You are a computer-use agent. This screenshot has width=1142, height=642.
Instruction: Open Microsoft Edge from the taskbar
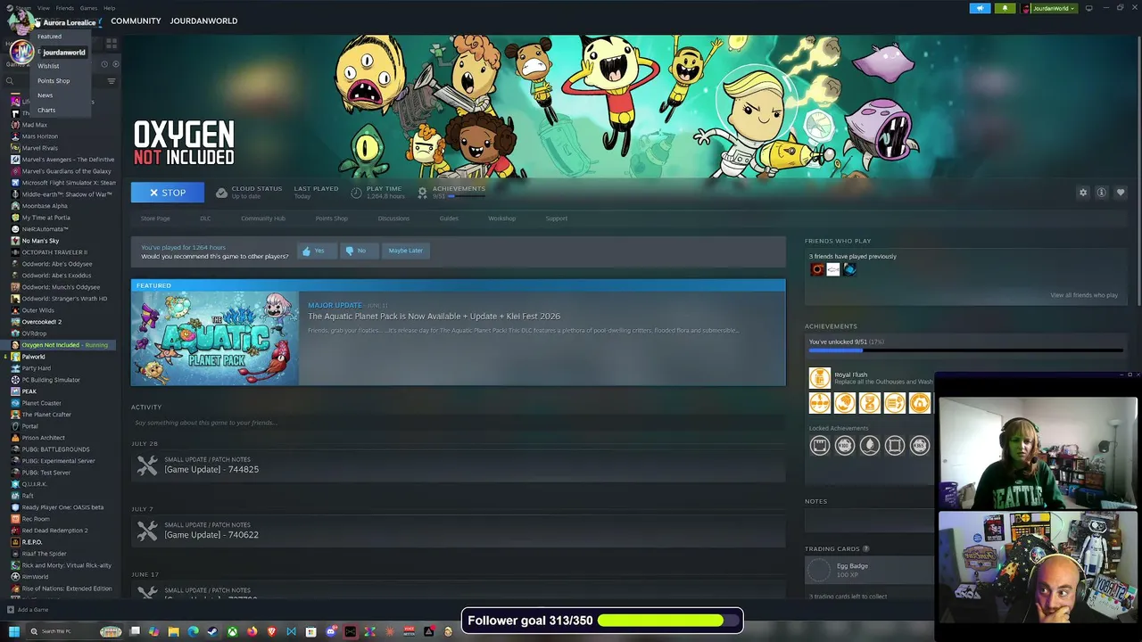click(193, 631)
